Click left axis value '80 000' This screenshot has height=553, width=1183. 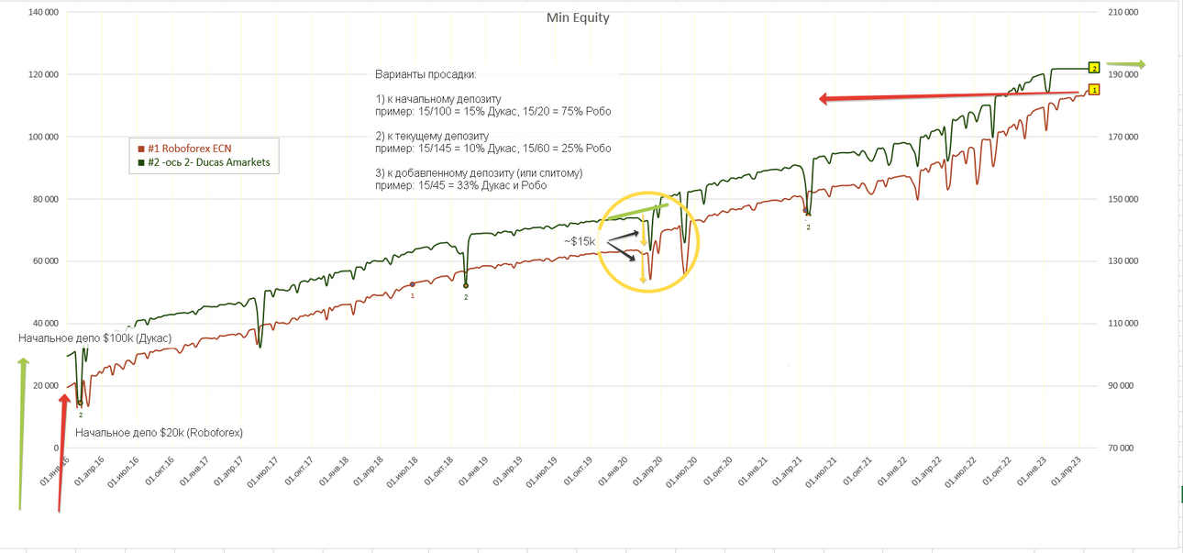click(46, 199)
